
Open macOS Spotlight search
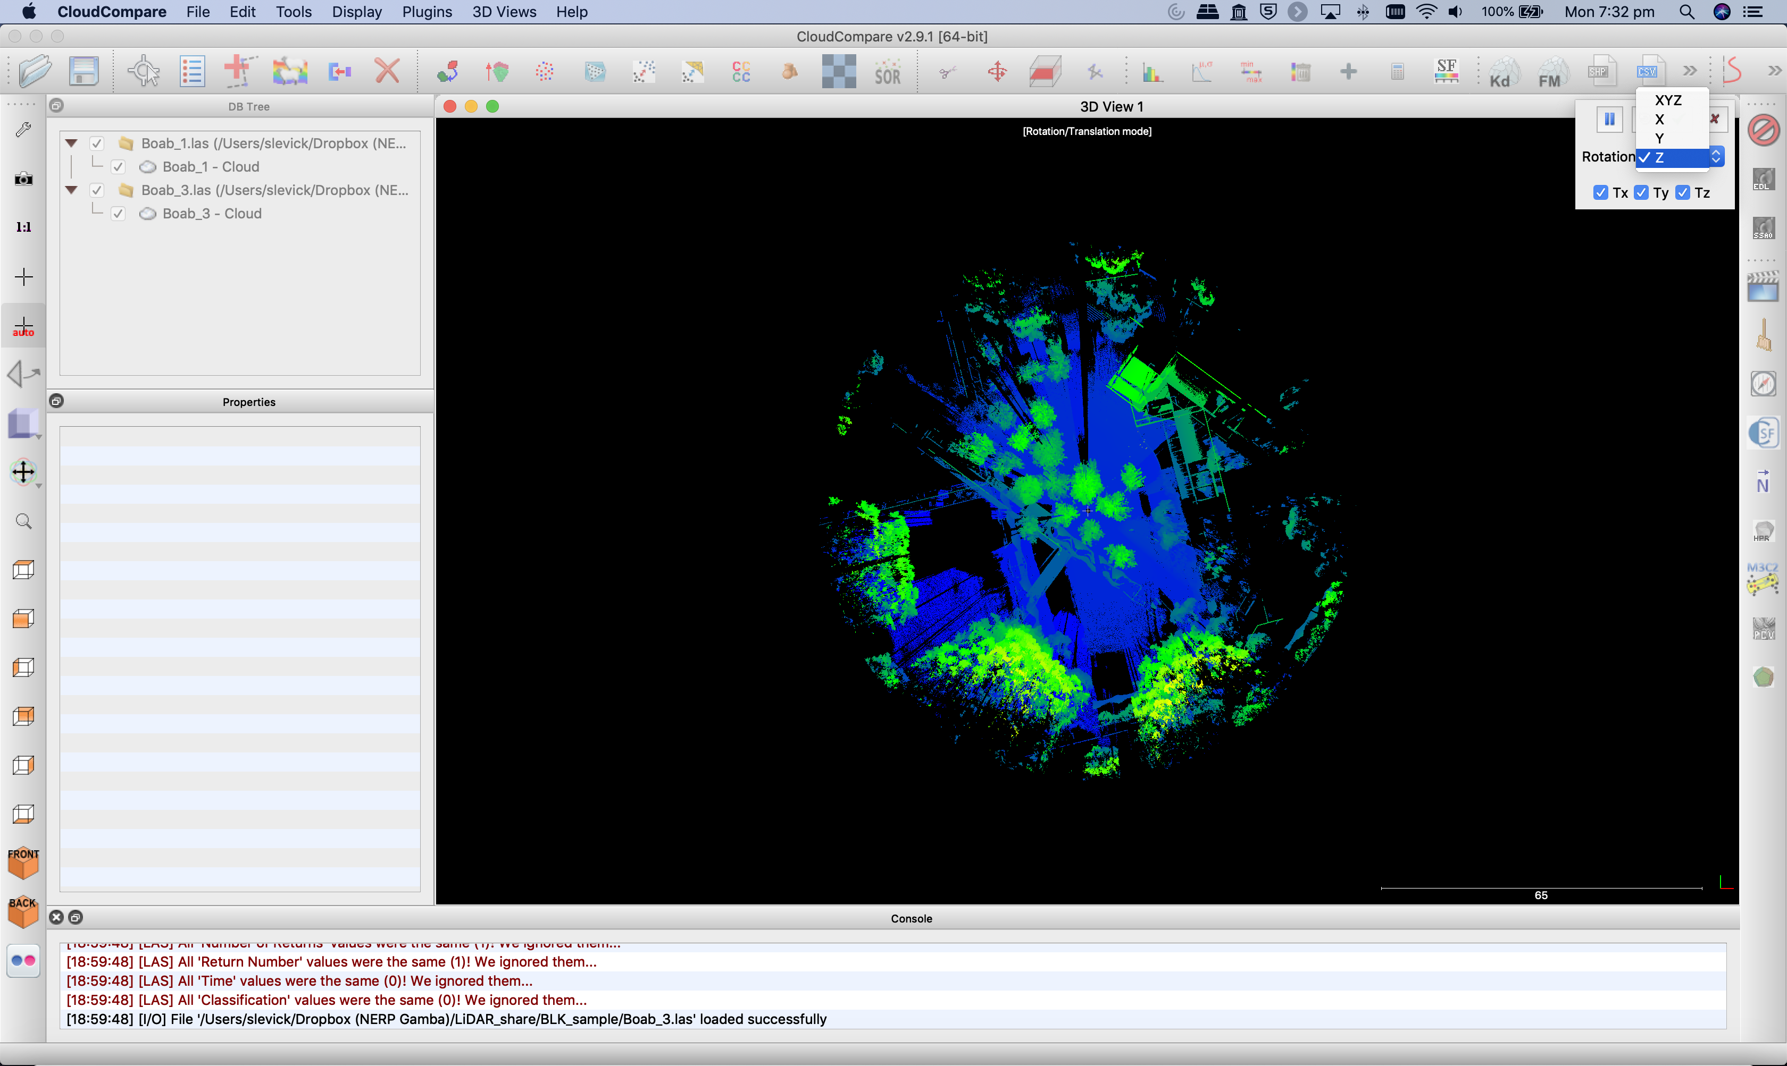[x=1687, y=12]
